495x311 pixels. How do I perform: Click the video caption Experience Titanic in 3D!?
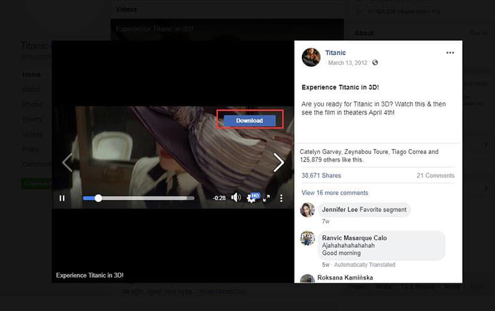[x=90, y=275]
